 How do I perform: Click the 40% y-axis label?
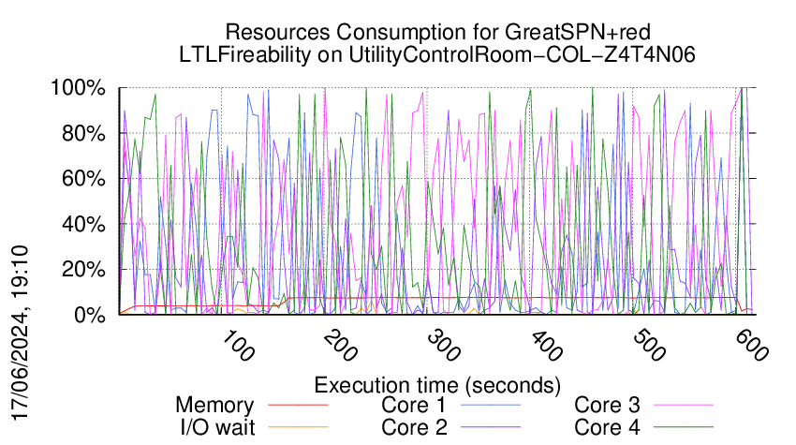click(83, 224)
